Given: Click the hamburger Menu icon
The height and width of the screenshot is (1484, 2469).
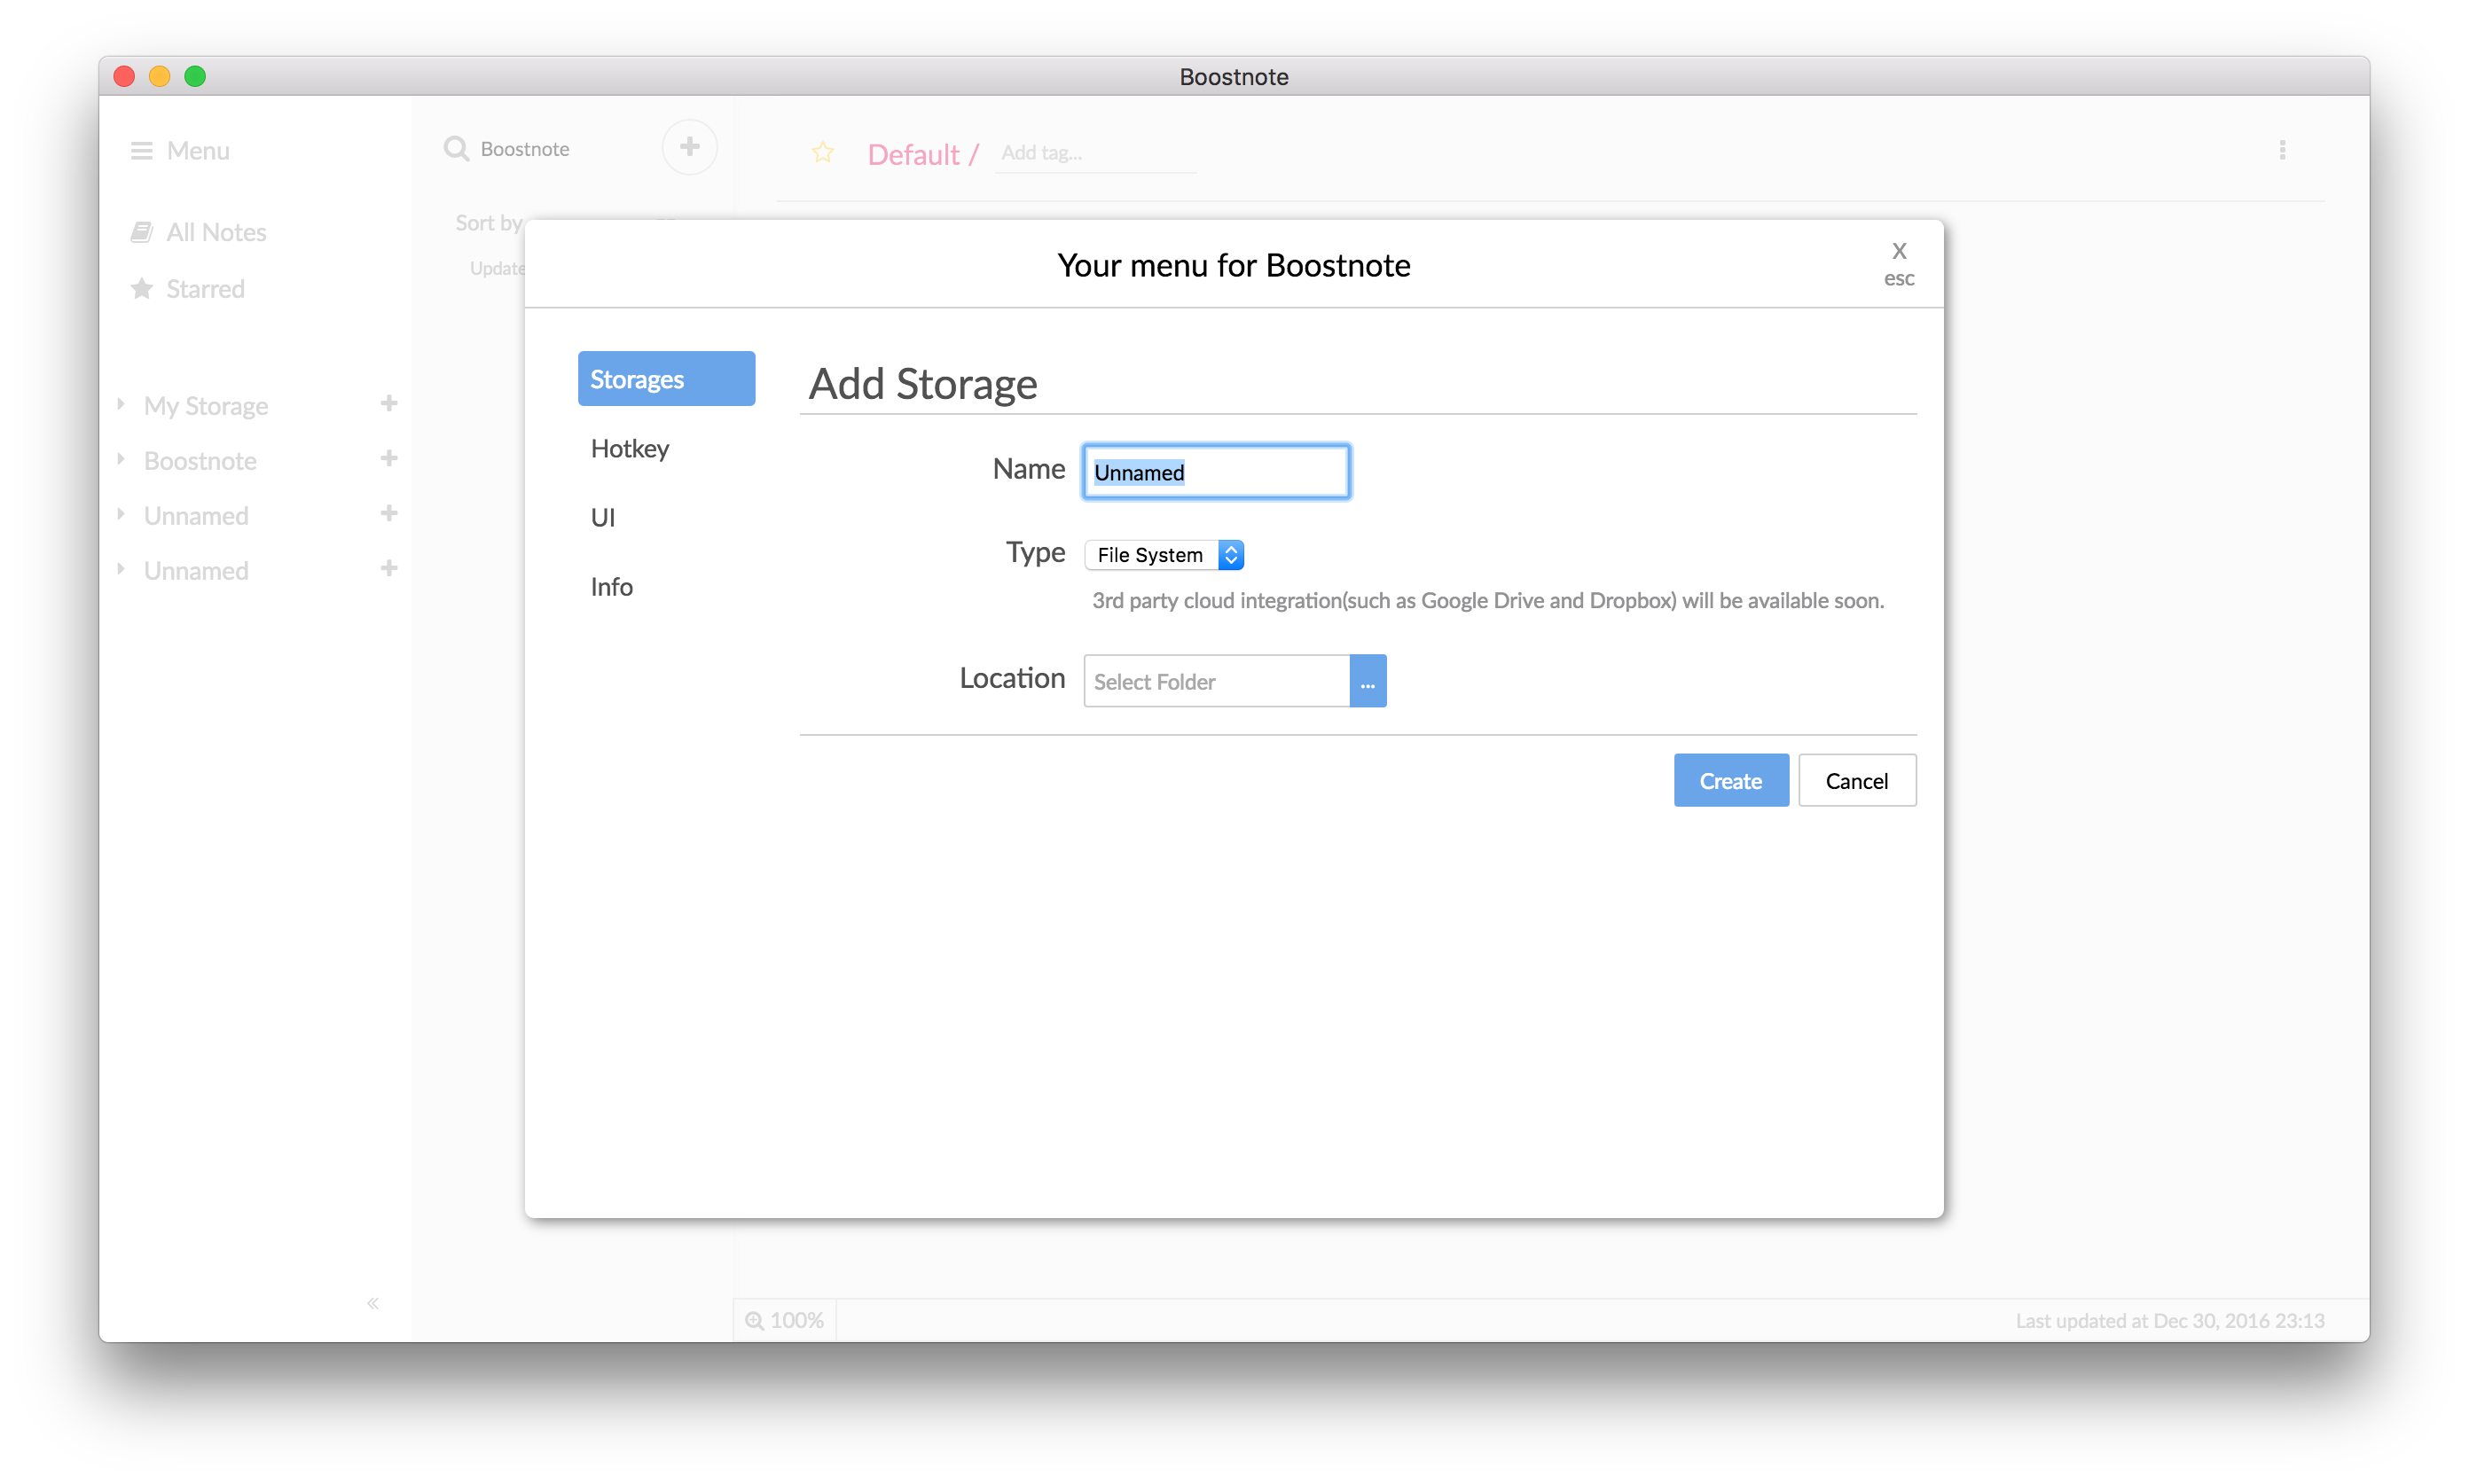Looking at the screenshot, I should click(141, 150).
